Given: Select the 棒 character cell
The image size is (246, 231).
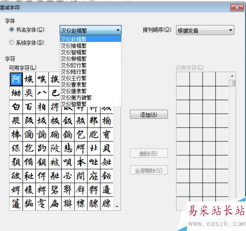Looking at the screenshot, I should [x=16, y=134].
